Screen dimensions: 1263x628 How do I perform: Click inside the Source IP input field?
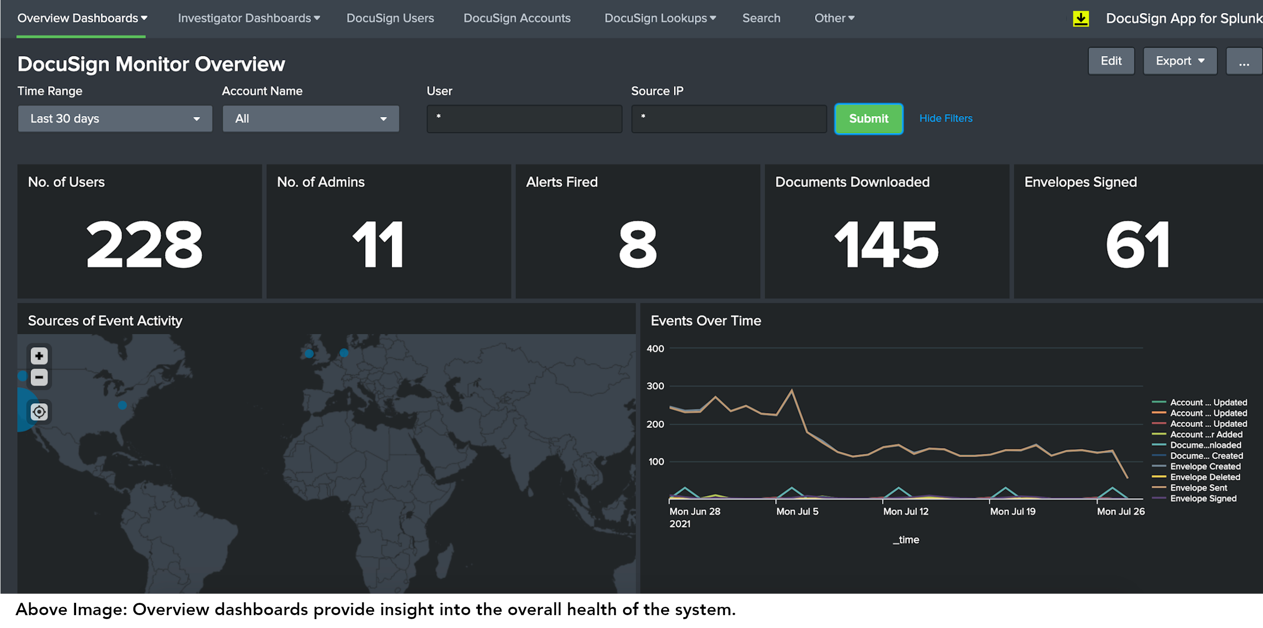click(728, 118)
